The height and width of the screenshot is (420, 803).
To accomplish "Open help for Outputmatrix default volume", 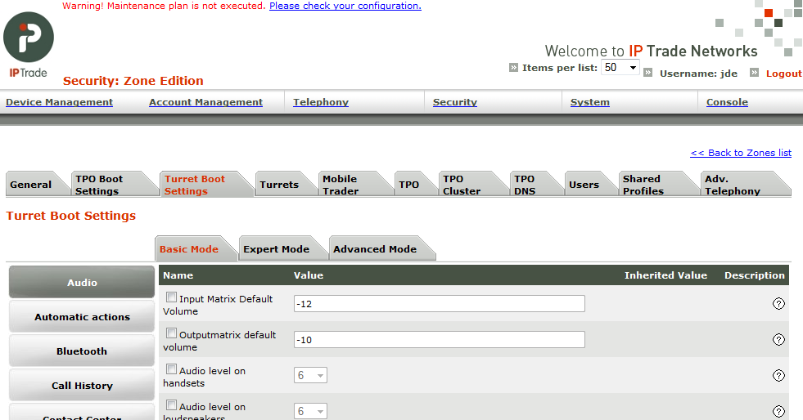I will 778,340.
